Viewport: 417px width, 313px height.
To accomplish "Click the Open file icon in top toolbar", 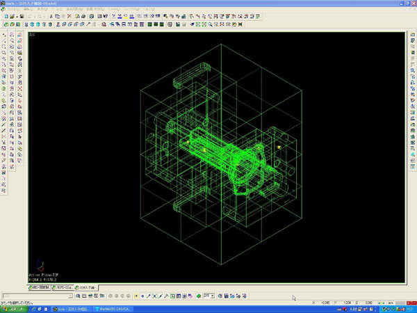I will coord(12,15).
